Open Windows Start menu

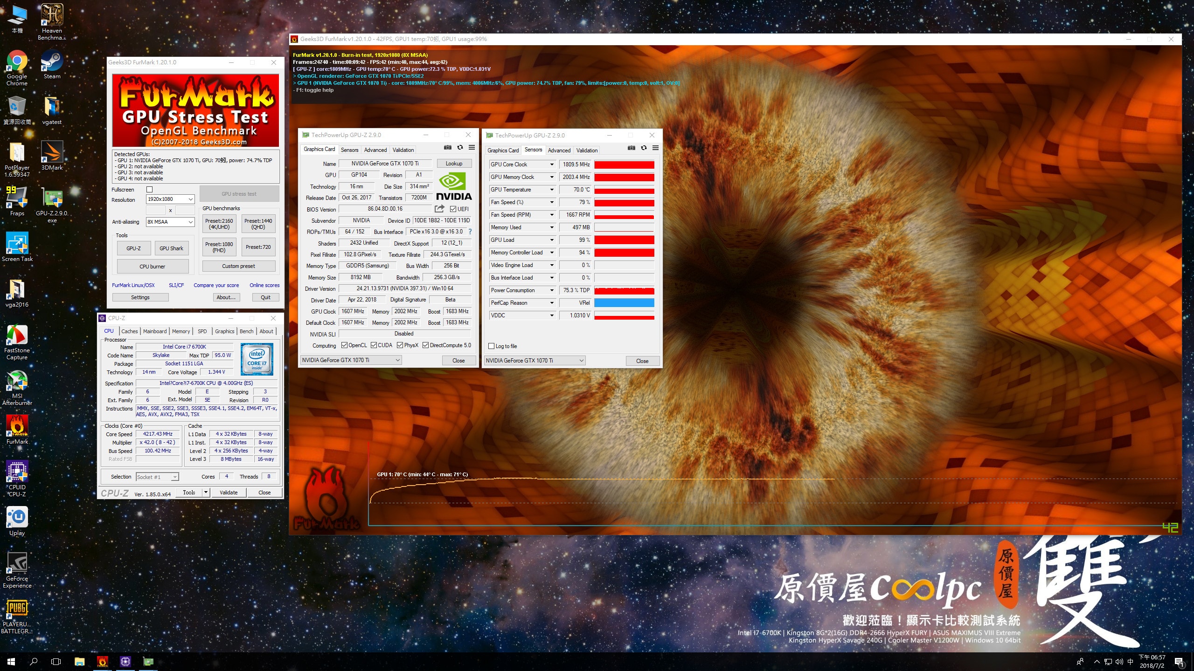[x=11, y=662]
